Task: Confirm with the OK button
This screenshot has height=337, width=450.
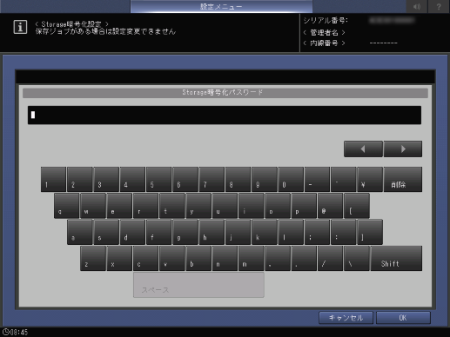Action: (x=403, y=318)
